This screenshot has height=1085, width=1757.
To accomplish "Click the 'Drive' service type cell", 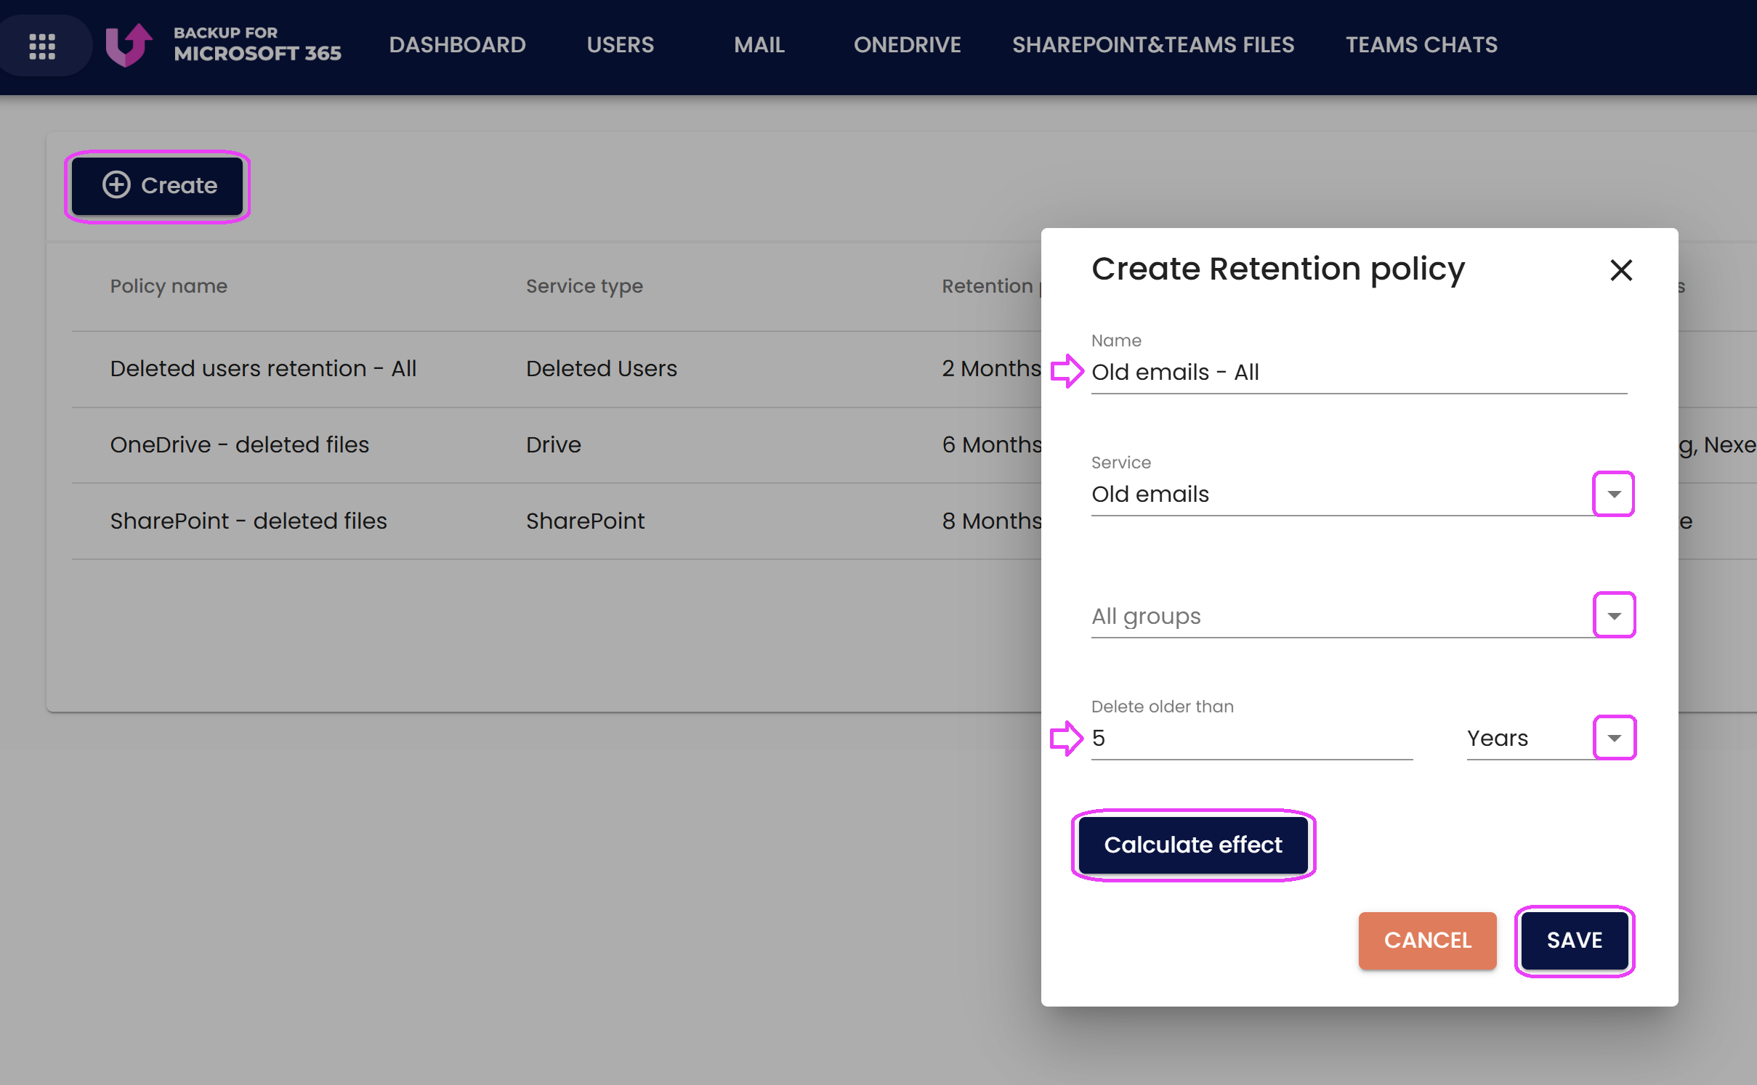I will point(553,444).
